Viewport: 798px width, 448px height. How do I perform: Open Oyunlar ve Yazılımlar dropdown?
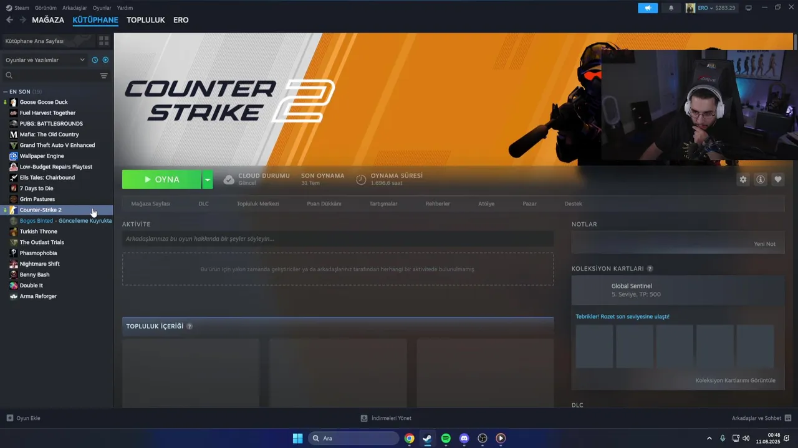tap(45, 60)
